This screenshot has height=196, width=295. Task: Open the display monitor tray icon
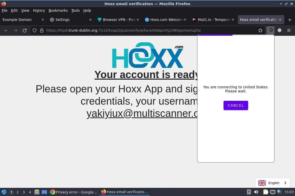coord(272,192)
